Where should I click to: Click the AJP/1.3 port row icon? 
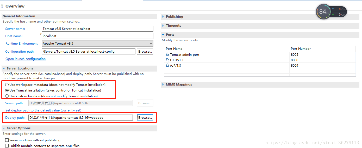(x=167, y=65)
